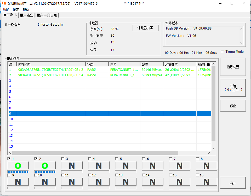Click the progress bar under port 1
251x196 pixels.
(18, 172)
